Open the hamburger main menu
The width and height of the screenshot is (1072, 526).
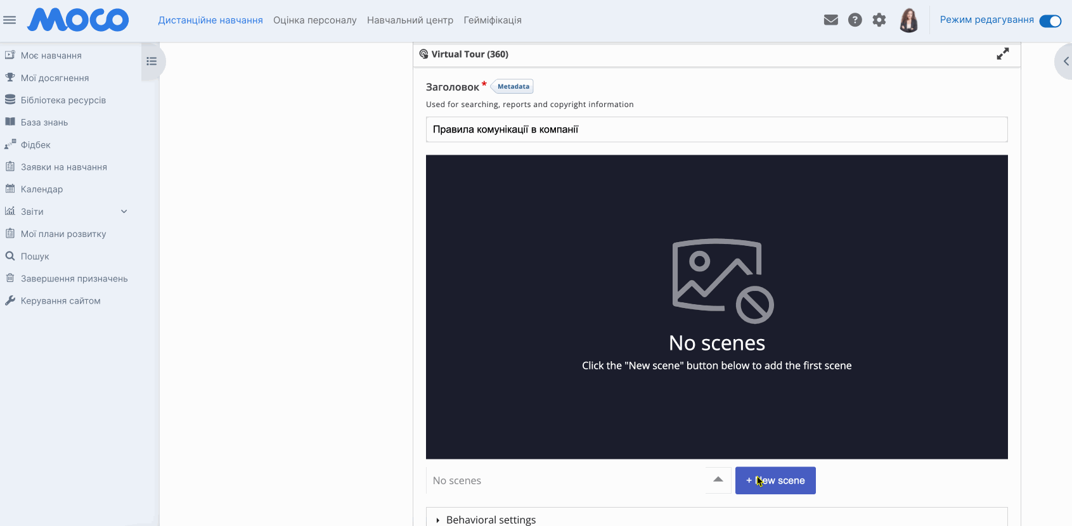[10, 20]
